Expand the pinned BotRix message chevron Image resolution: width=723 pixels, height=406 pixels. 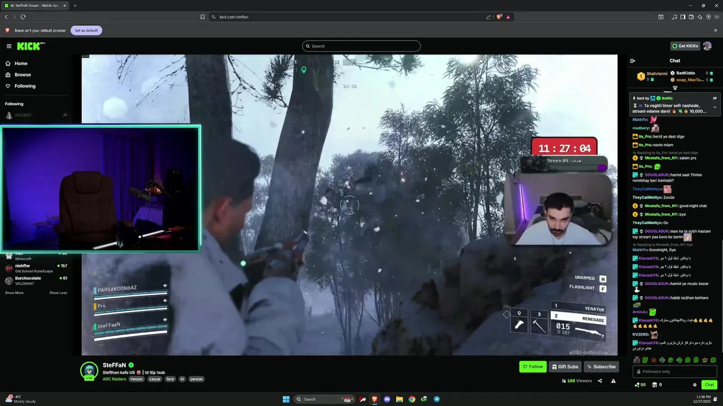pyautogui.click(x=715, y=107)
